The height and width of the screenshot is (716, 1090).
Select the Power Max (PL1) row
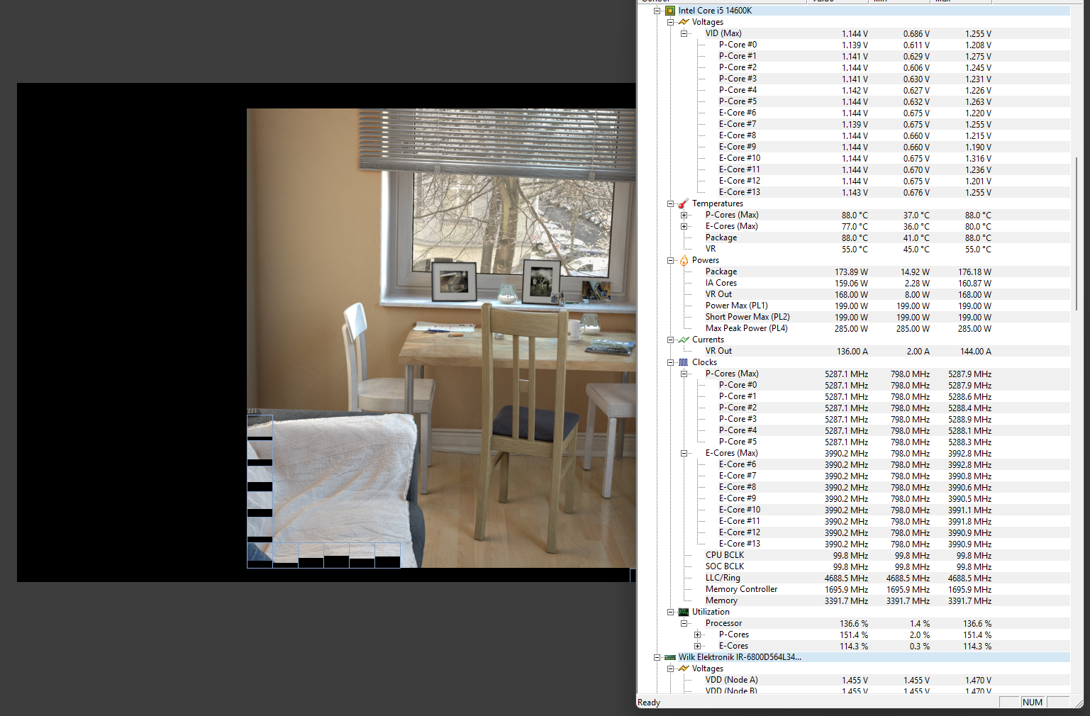click(854, 306)
